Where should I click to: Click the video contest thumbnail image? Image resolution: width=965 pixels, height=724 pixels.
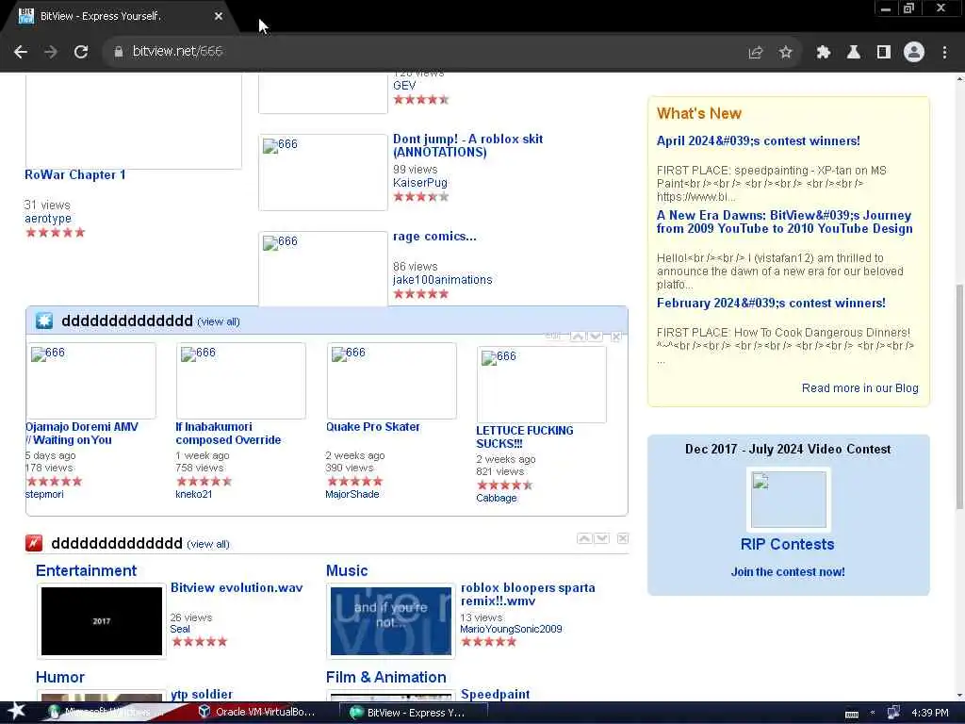pyautogui.click(x=789, y=500)
